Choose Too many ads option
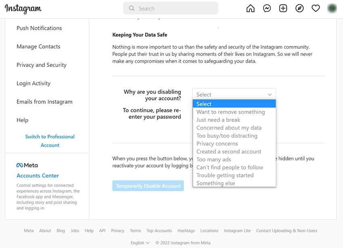The width and height of the screenshot is (343, 248). (234, 159)
